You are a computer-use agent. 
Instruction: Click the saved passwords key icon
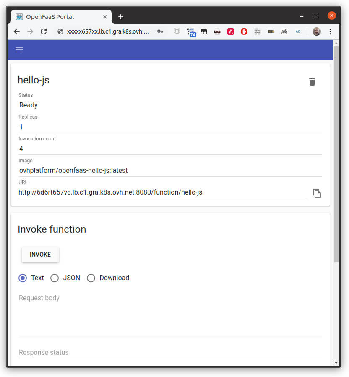(160, 31)
